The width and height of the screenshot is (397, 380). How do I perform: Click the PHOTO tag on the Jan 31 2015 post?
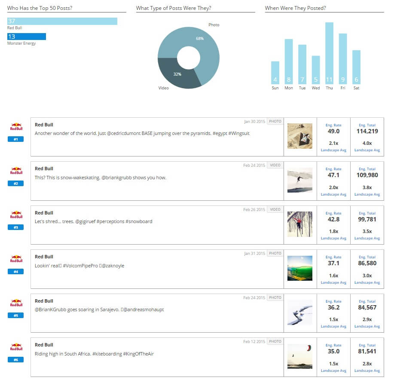point(275,253)
